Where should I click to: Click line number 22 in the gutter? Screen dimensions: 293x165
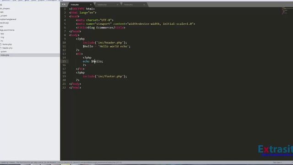pyautogui.click(x=64, y=88)
